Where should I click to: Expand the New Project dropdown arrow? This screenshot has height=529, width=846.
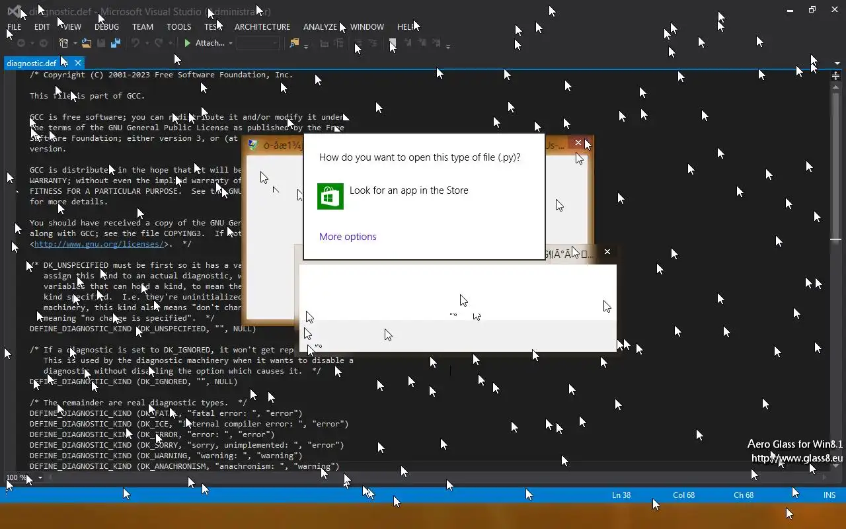pos(75,43)
